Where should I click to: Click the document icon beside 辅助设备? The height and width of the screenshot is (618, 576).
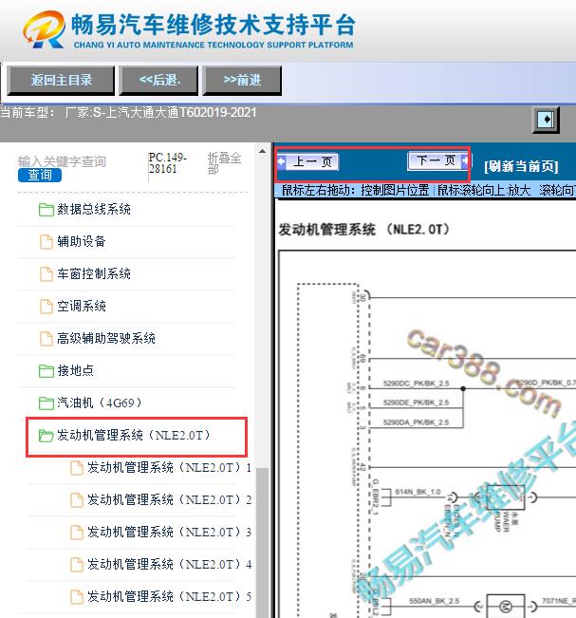click(46, 242)
